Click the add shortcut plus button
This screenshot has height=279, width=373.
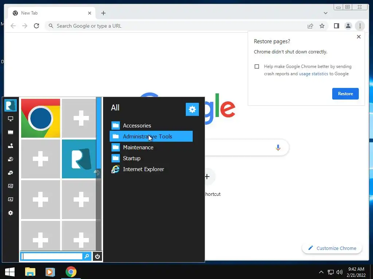click(x=207, y=177)
